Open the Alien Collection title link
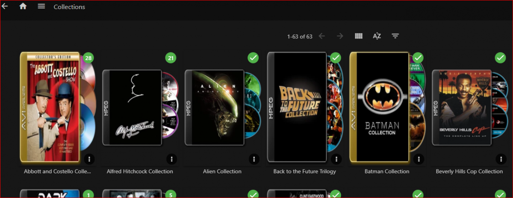The height and width of the screenshot is (198, 513). (222, 172)
